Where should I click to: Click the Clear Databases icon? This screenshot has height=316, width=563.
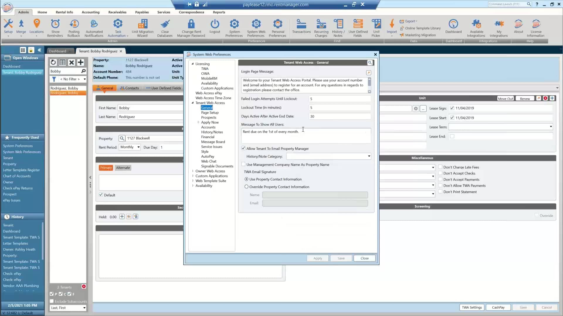point(165,27)
